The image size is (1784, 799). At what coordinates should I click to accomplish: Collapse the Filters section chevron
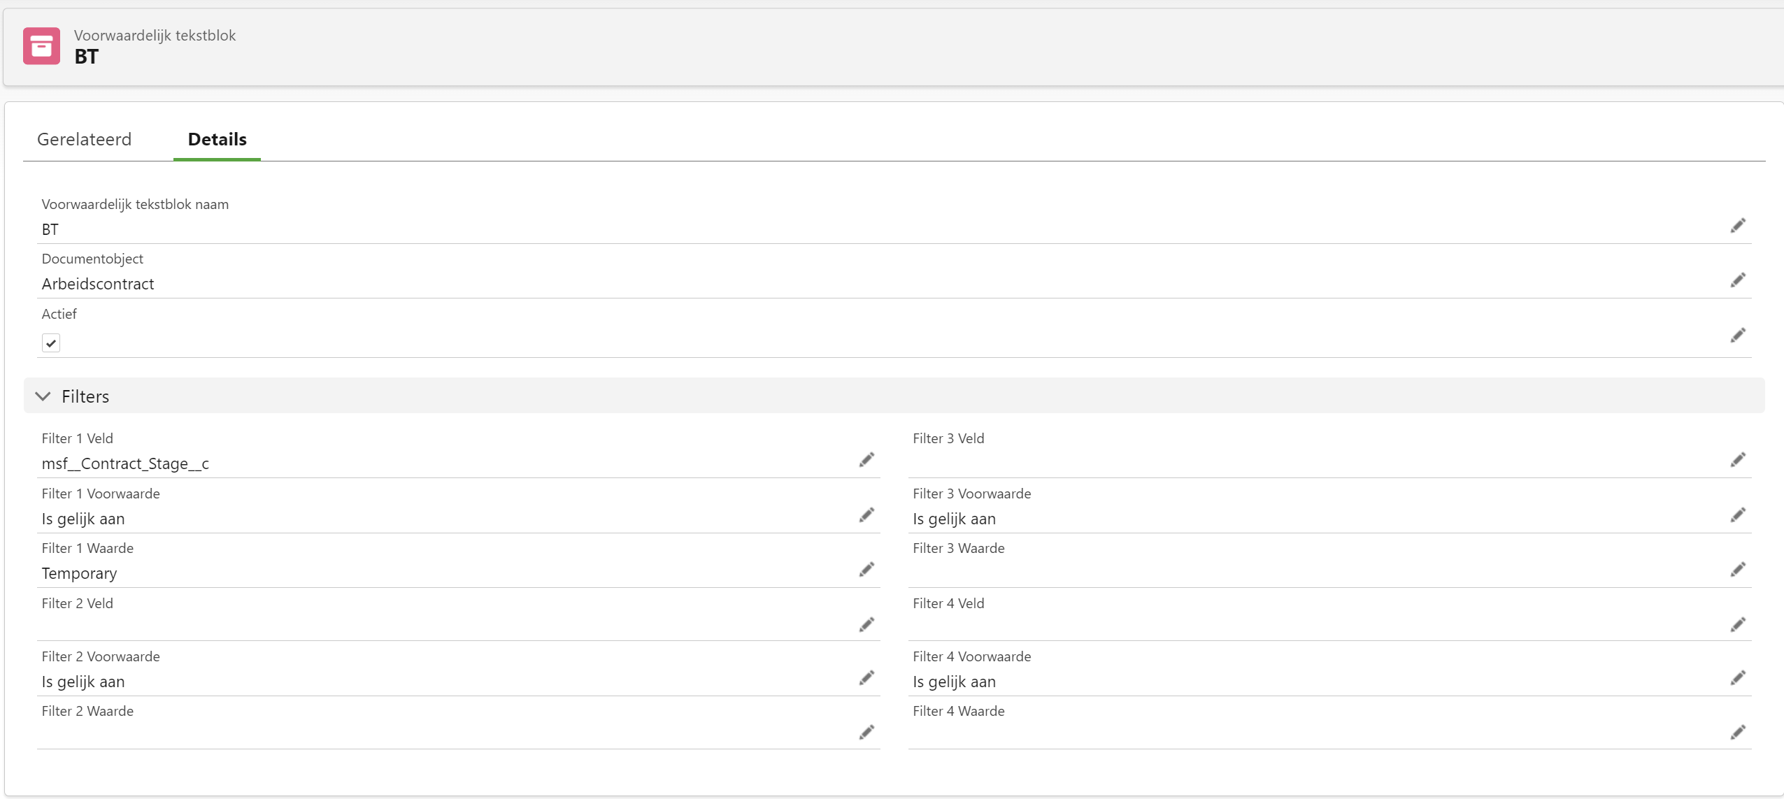tap(43, 396)
